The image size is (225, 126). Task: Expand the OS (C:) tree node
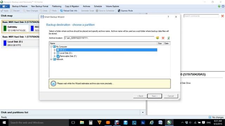[54, 50]
